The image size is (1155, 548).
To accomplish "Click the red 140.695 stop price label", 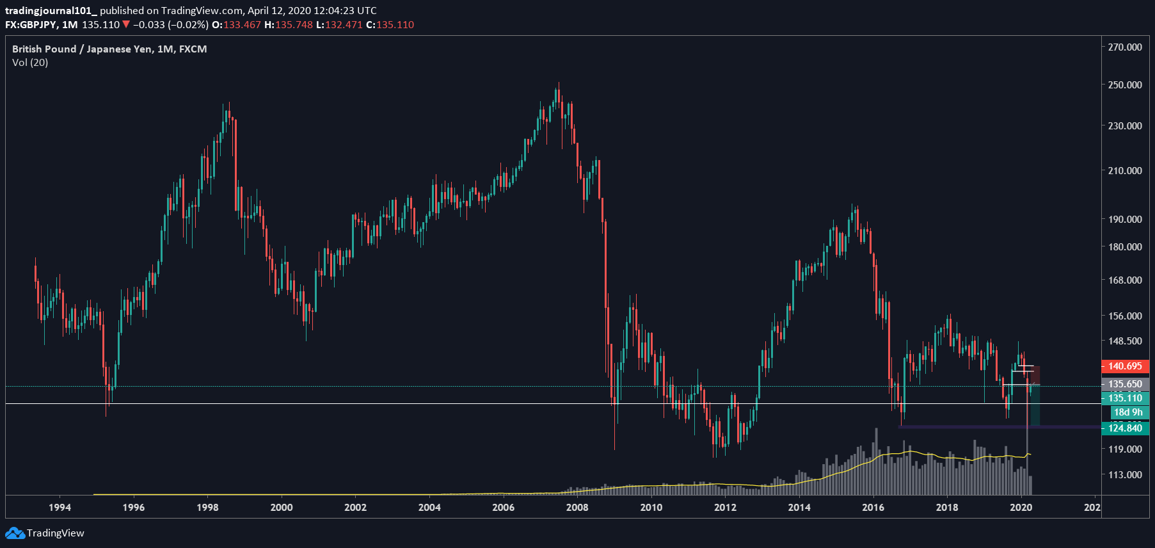I will [x=1125, y=366].
